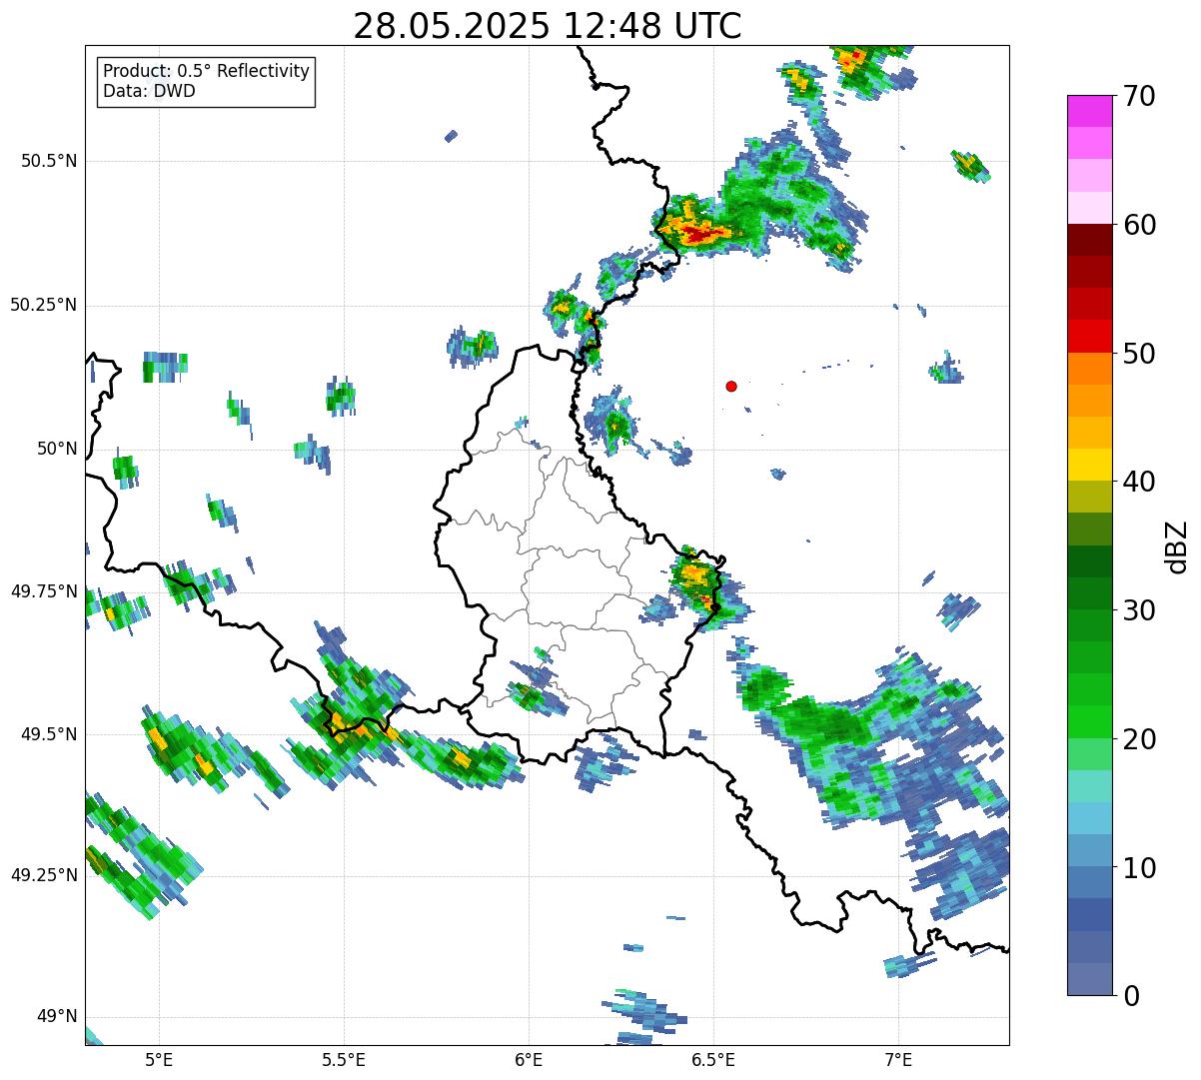Click the colorbar tick label 10
The image size is (1201, 1080).
[1139, 867]
